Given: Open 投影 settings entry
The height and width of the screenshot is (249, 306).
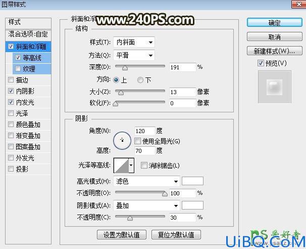Looking at the screenshot, I should click(x=22, y=169).
